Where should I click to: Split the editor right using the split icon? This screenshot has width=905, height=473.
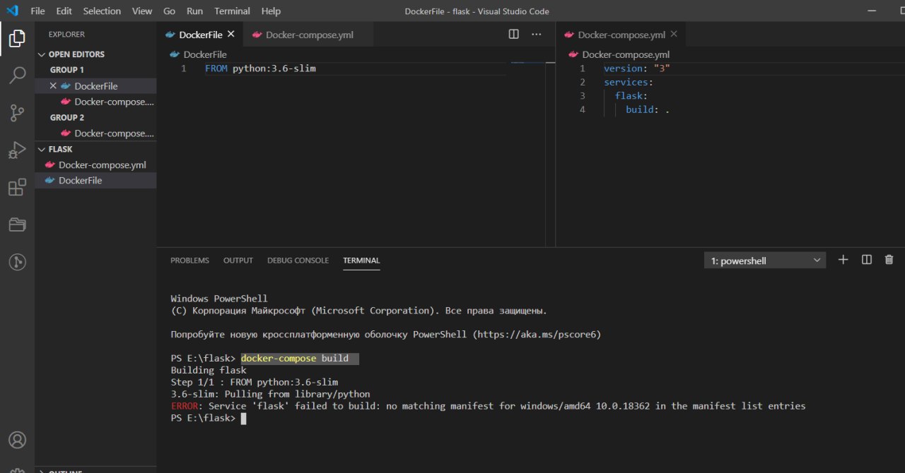pyautogui.click(x=514, y=34)
